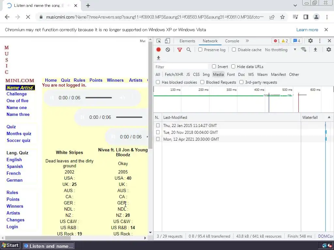Image resolution: width=334 pixels, height=250 pixels.
Task: Click the Start button on taskbar
Action: pos(10,245)
